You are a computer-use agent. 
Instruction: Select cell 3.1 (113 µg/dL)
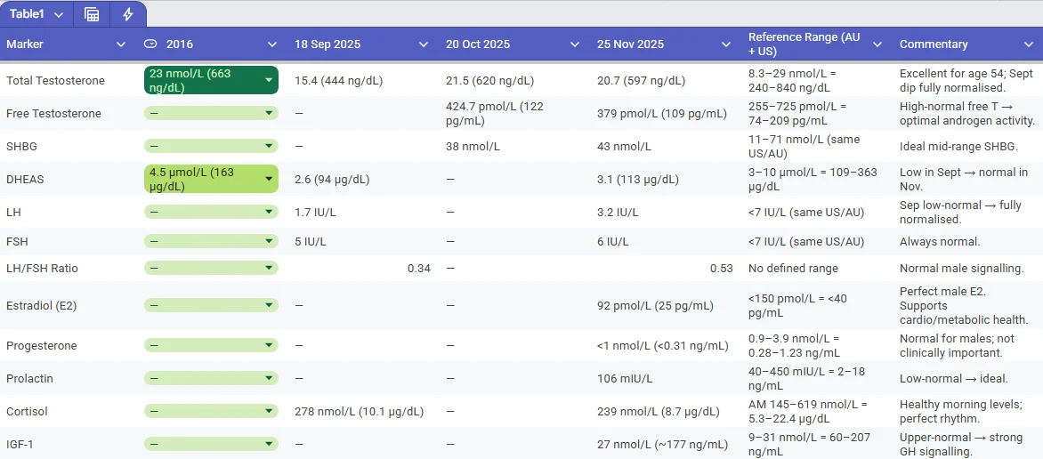pos(637,179)
